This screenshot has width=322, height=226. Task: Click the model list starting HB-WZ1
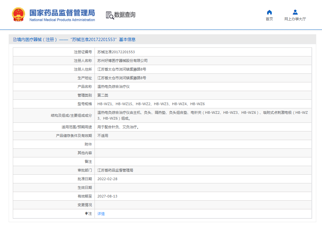coord(151,104)
